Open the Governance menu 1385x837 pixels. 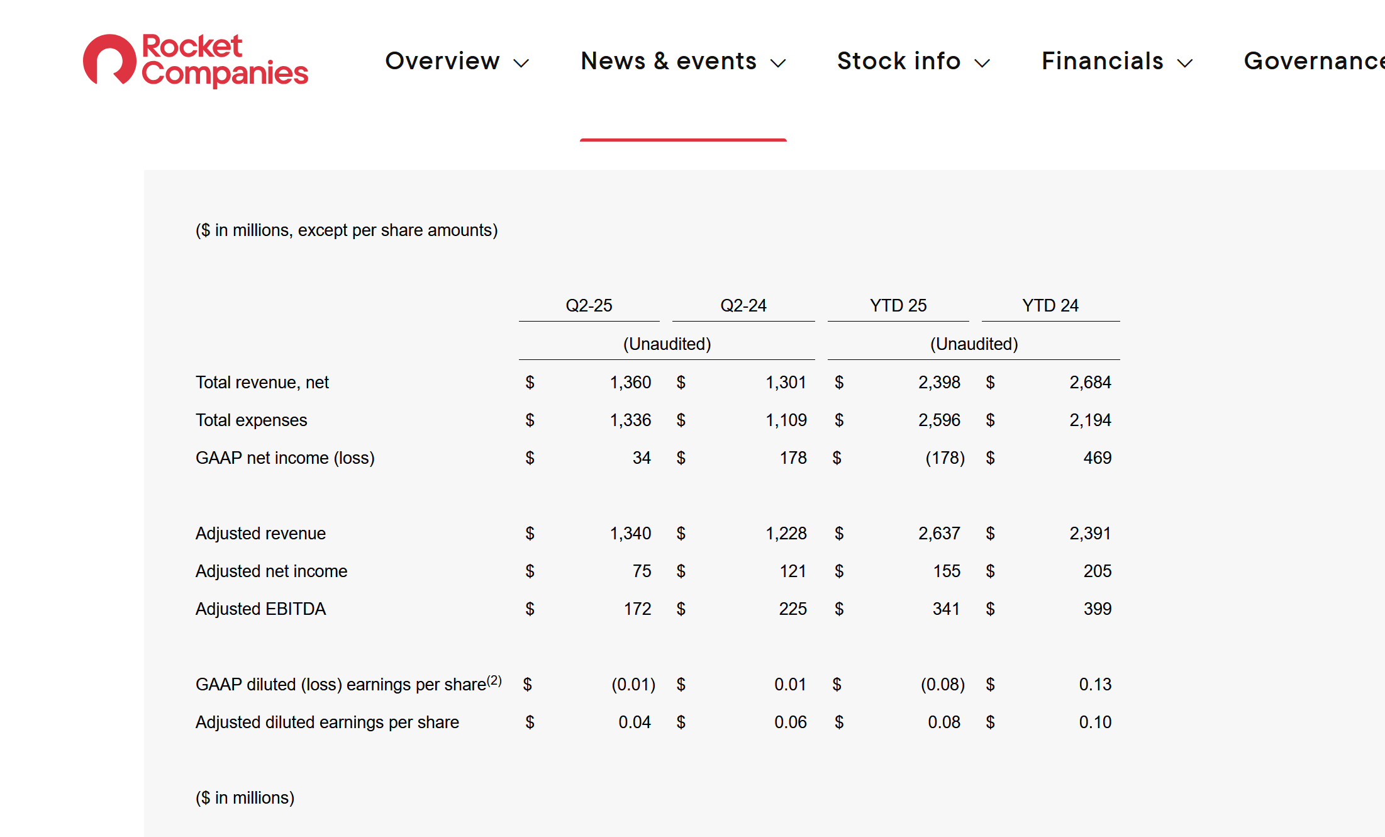(1313, 61)
